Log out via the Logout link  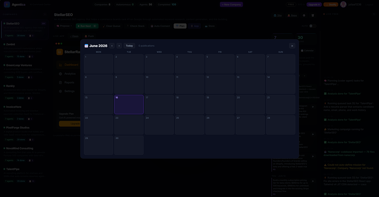369,5
